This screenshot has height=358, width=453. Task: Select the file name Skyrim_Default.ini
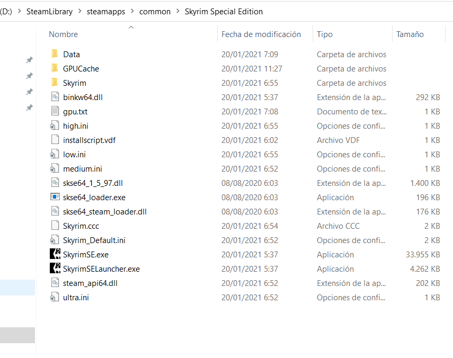pyautogui.click(x=94, y=240)
